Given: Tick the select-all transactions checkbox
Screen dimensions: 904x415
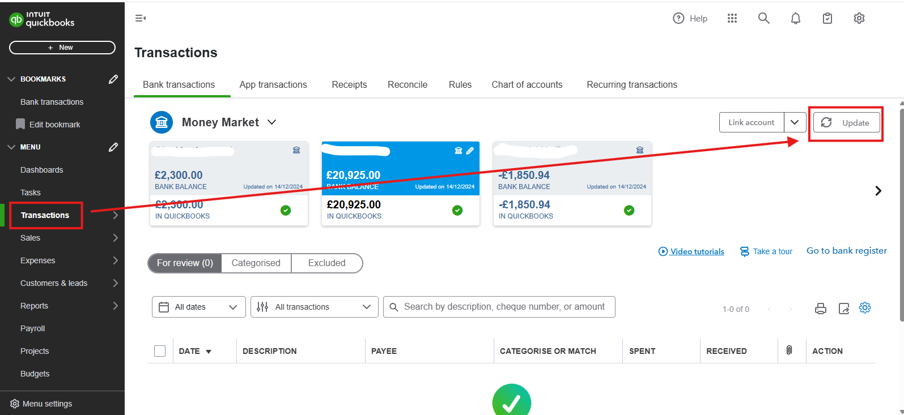Looking at the screenshot, I should pyautogui.click(x=160, y=351).
